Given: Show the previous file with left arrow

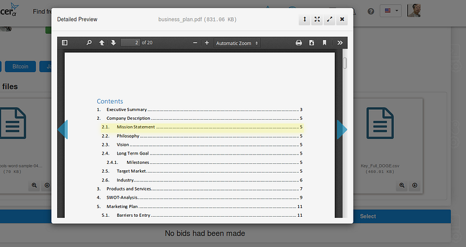Looking at the screenshot, I should 63,130.
